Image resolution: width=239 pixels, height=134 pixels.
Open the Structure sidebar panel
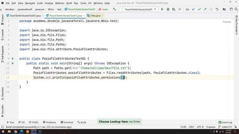(x=3, y=93)
